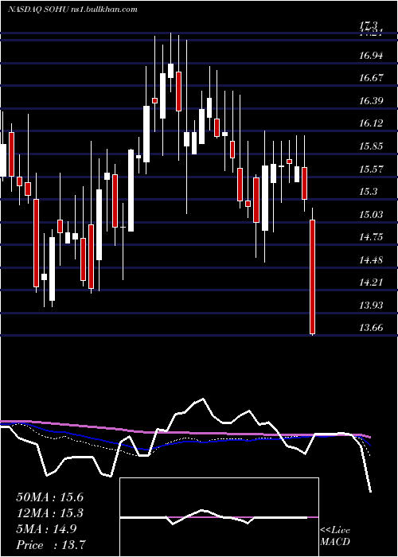Click the 15.03 price axis label

(371, 215)
